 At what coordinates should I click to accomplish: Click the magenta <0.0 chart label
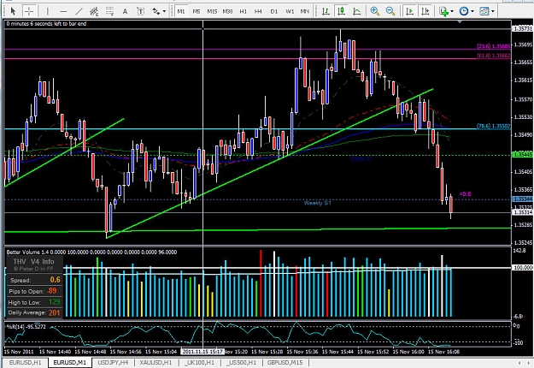(x=465, y=193)
